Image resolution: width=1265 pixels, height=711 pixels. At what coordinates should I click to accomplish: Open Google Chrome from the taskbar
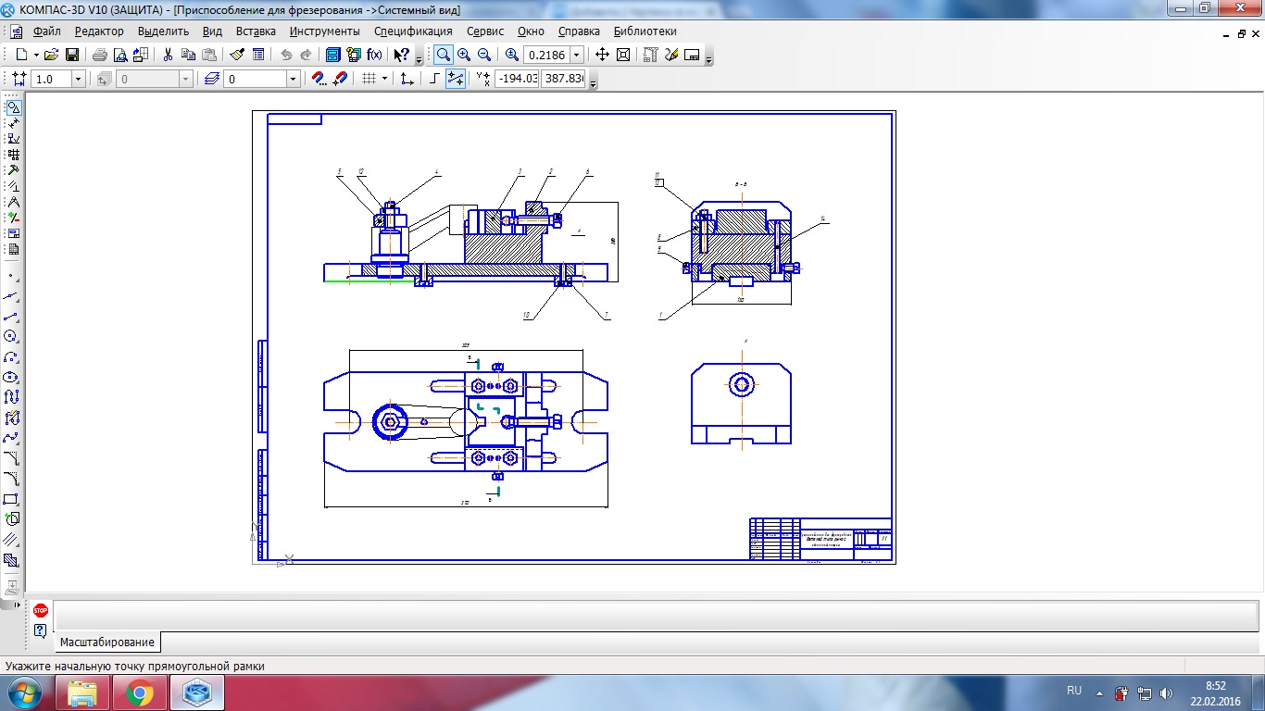140,692
